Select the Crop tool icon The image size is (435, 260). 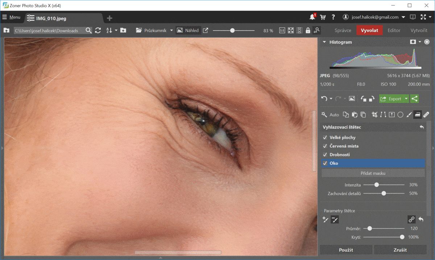[x=375, y=115]
